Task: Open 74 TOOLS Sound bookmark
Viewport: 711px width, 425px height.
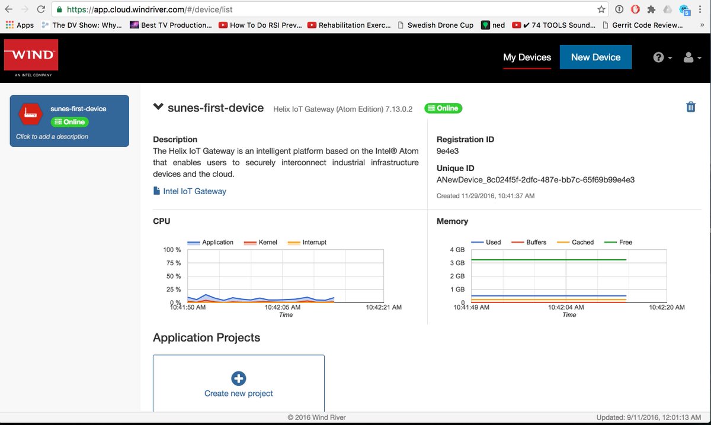Action: [554, 25]
